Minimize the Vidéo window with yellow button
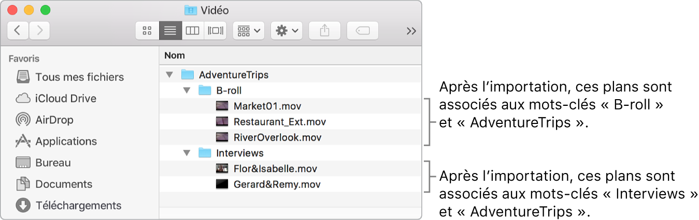Screen dimensions: 699x220 [29, 10]
